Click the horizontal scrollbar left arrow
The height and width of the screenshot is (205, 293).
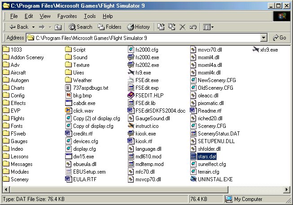point(6,189)
